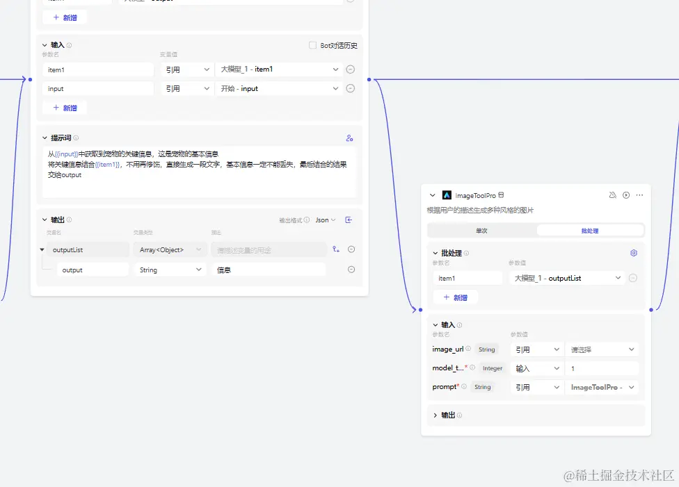Click input parameter name field
Viewport: 679px width, 487px height.
[x=98, y=89]
